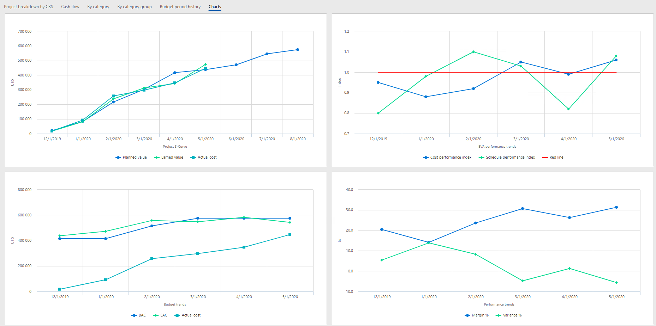Screen dimensions: 656x326
Task: Click 3/1/2020 Variance % data point
Action: tap(523, 281)
